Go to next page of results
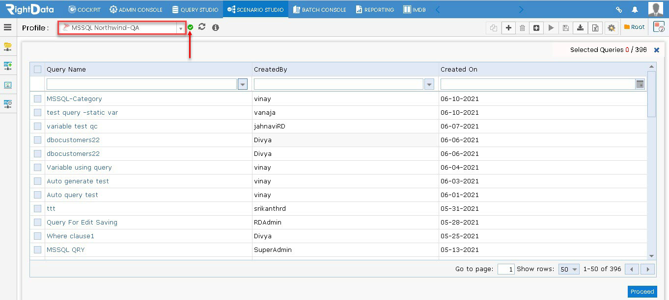Screen dimensions: 669x300 tap(648, 269)
